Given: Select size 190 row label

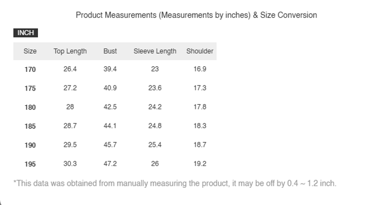Looking at the screenshot, I should tap(30, 145).
